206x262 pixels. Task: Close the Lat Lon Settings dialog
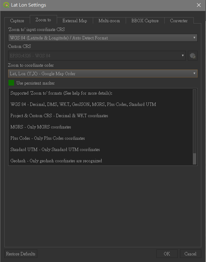(x=199, y=5)
